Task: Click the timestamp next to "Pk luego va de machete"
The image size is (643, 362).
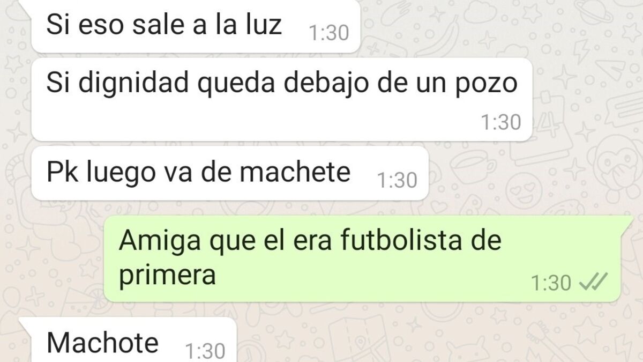Action: (397, 181)
